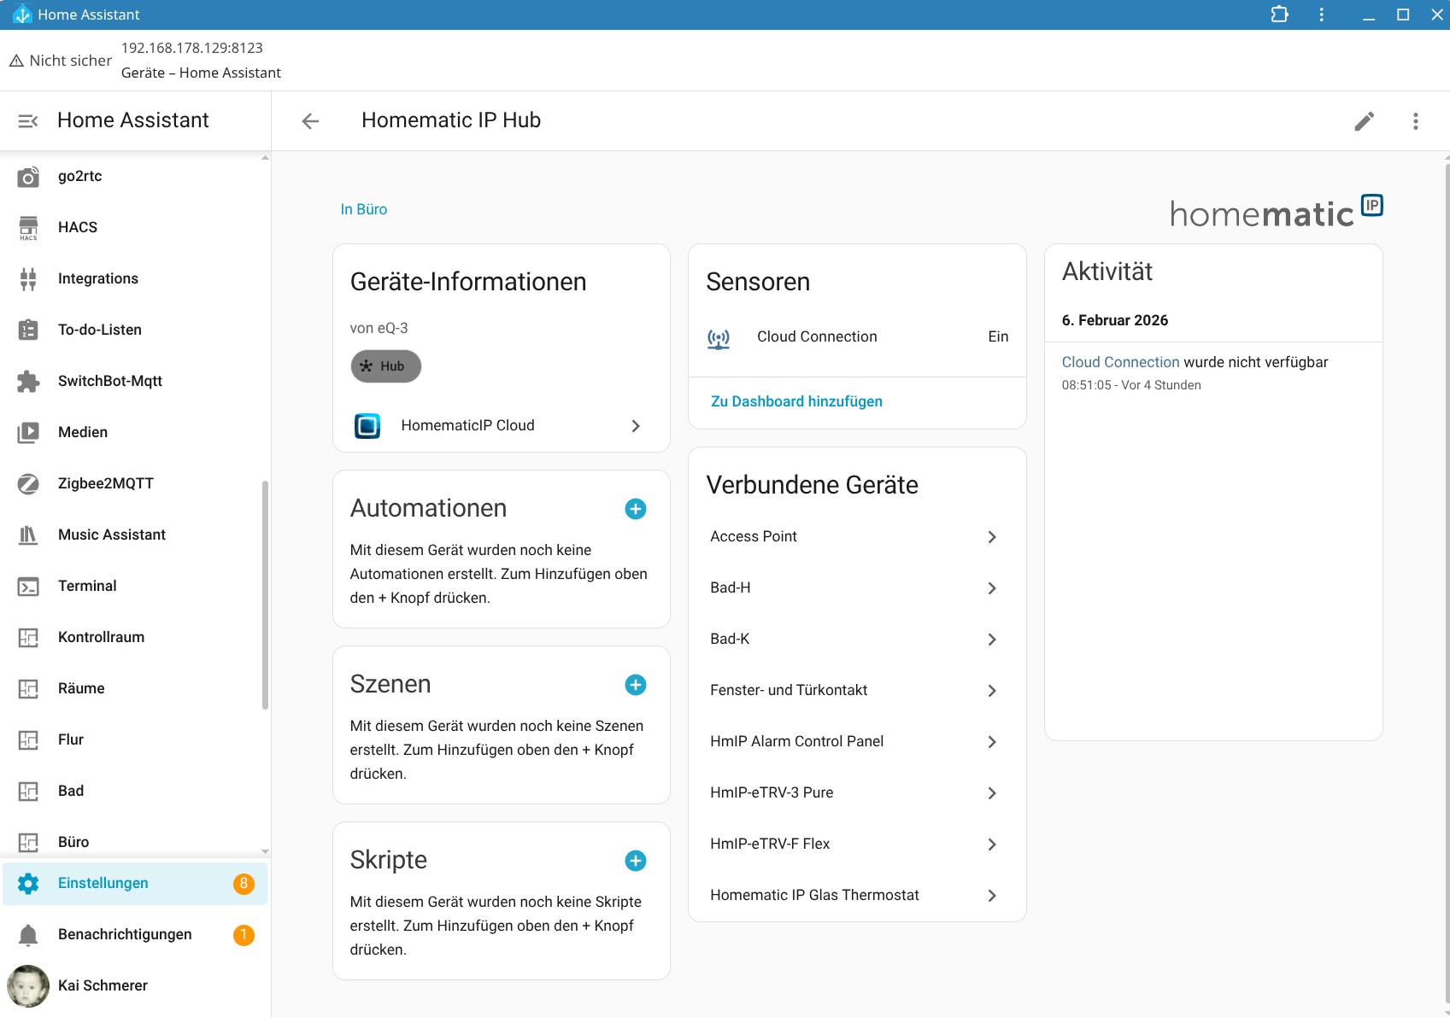The image size is (1450, 1017).
Task: Click the Cloud Connection sensor icon
Action: click(719, 338)
